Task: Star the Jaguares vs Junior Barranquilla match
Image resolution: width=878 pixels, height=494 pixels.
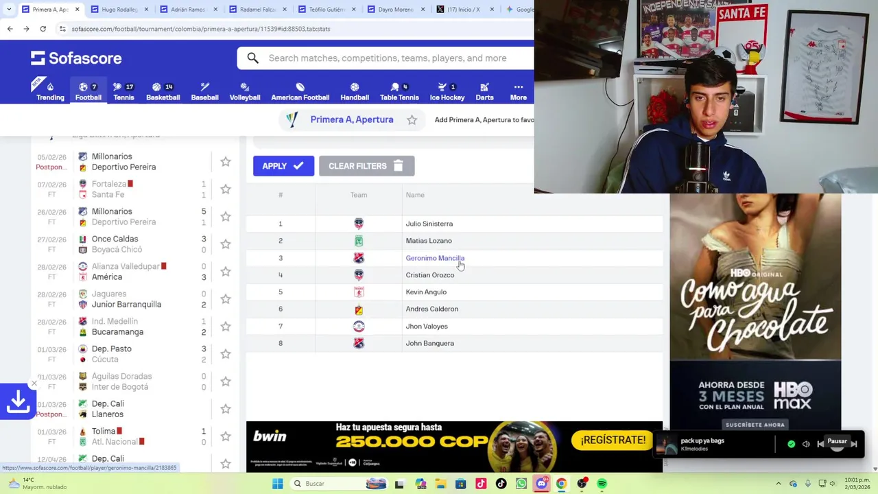Action: (x=226, y=299)
